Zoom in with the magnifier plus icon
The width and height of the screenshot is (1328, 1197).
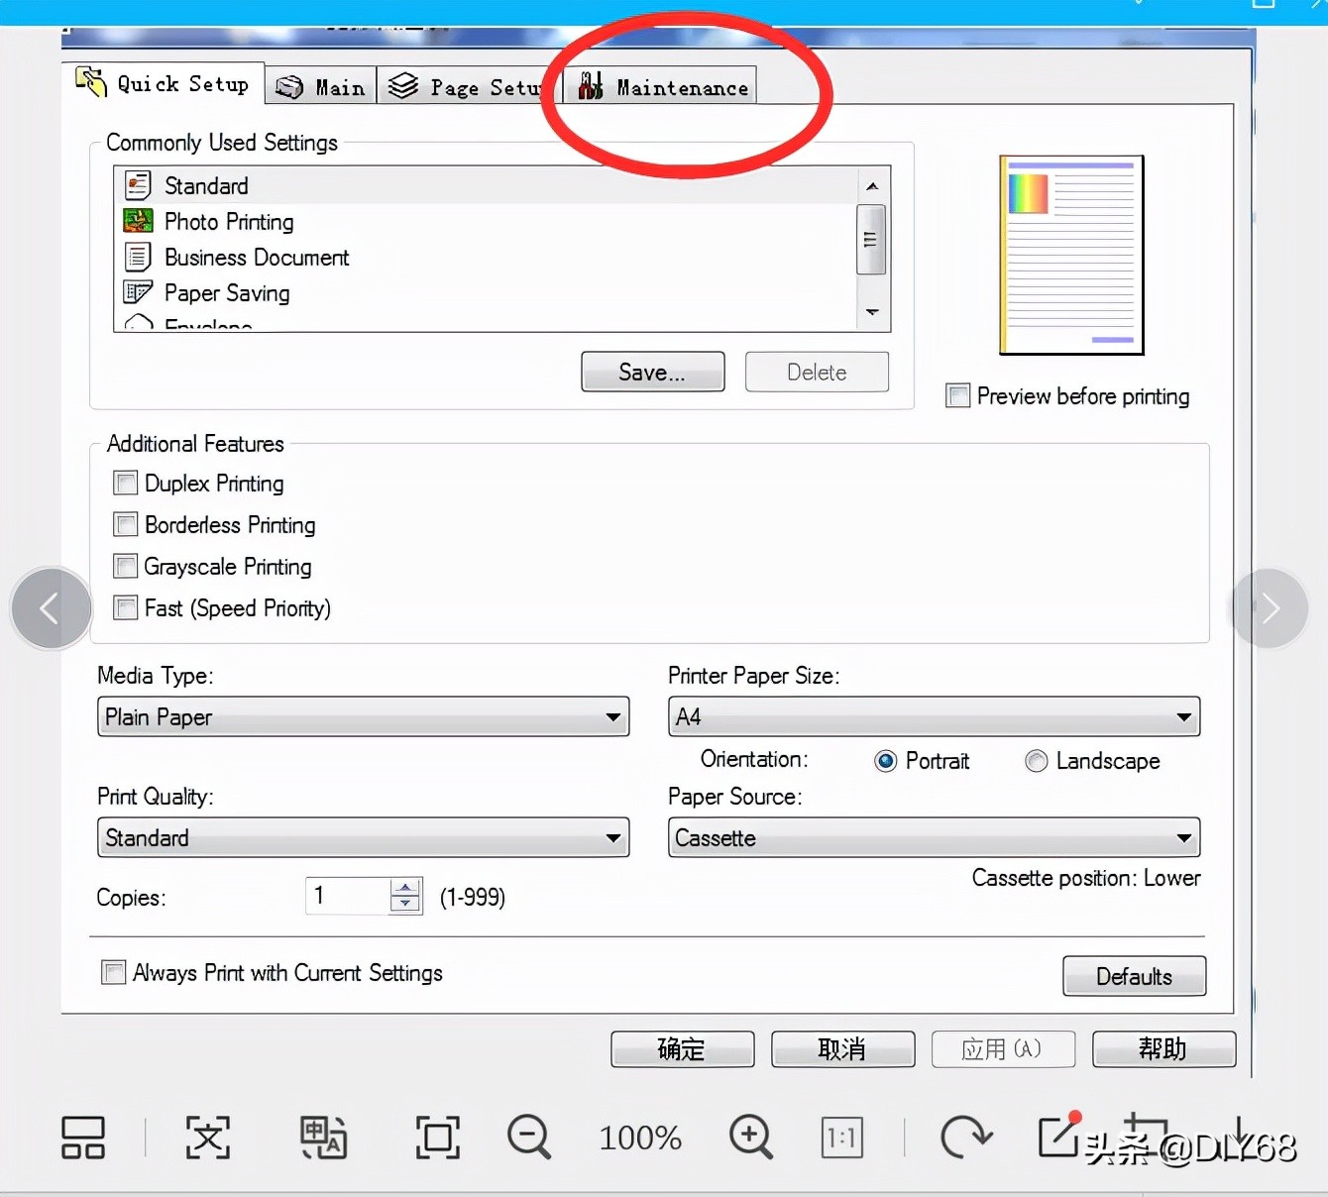coord(751,1138)
